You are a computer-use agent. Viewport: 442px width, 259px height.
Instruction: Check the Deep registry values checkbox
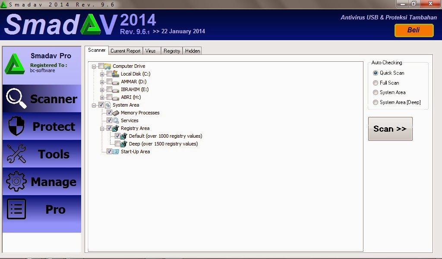118,143
